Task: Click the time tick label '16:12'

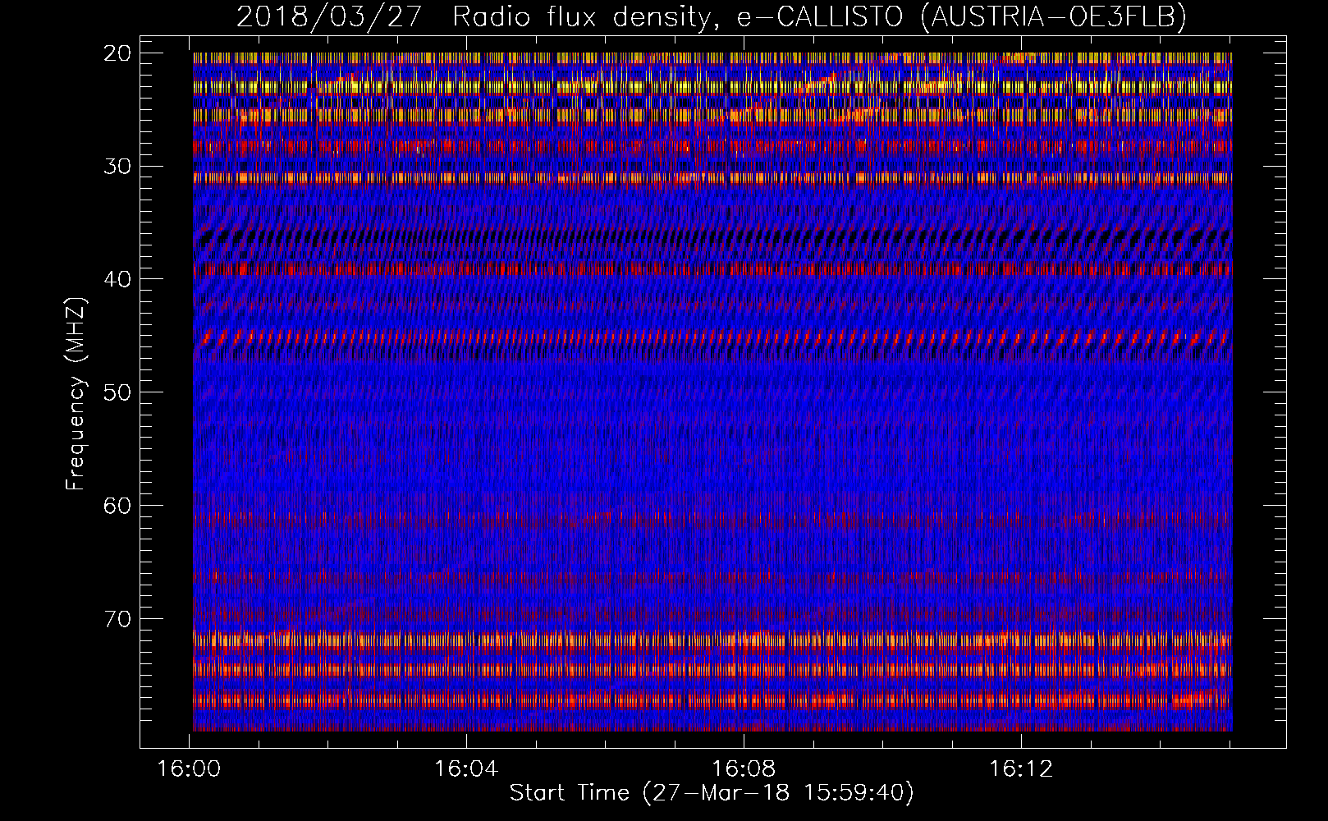Action: click(1020, 769)
